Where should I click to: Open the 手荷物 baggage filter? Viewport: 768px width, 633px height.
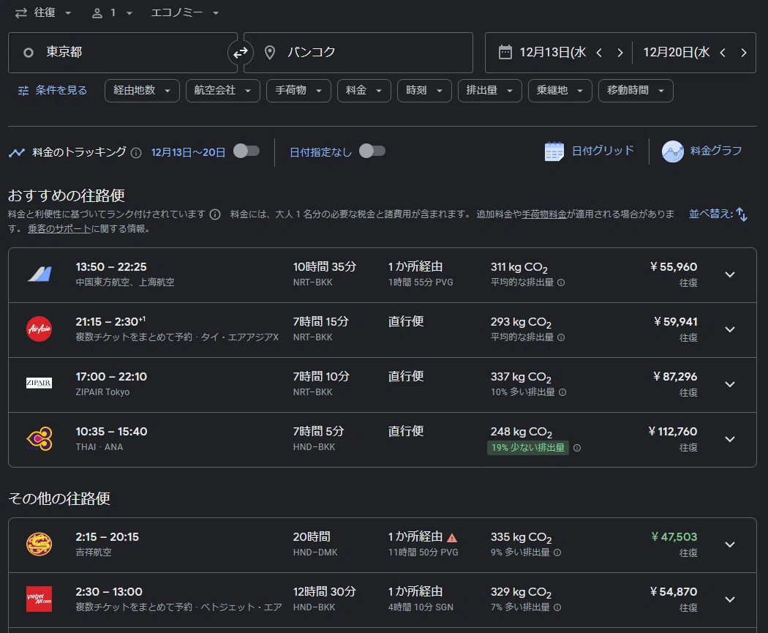pos(298,91)
